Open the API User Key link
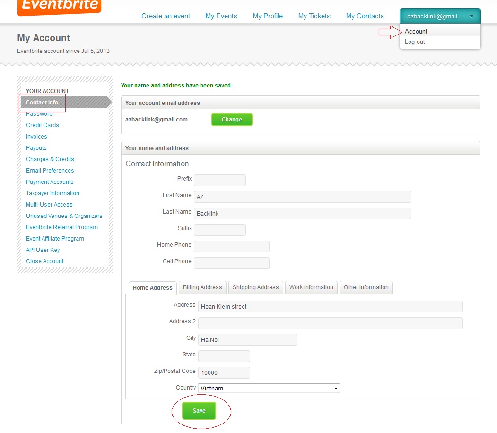 tap(43, 250)
